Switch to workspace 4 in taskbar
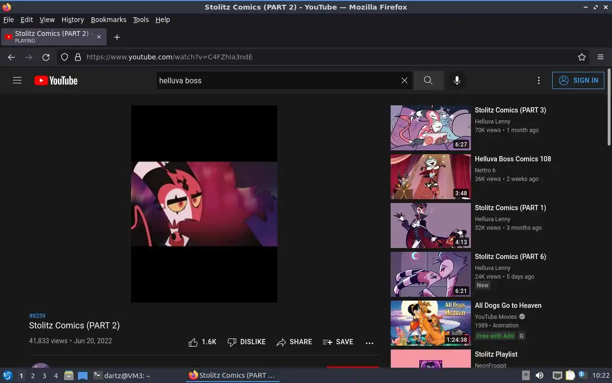 (55, 376)
